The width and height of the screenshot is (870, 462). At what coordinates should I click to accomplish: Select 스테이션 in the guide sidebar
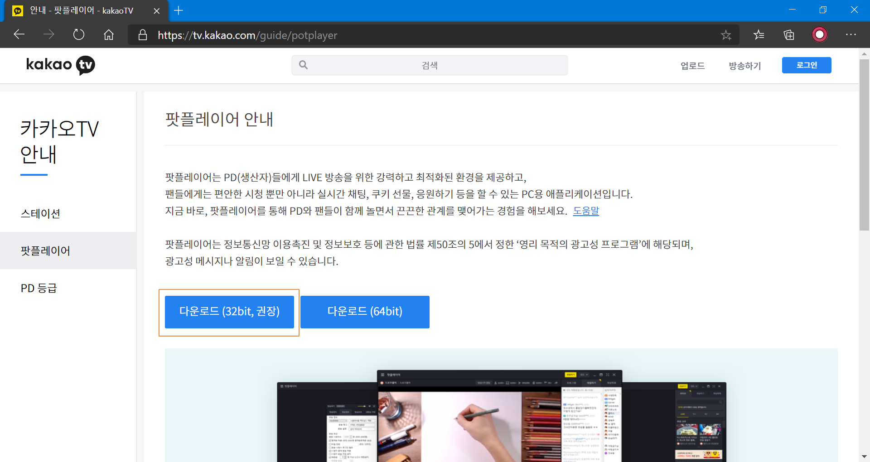(68, 213)
